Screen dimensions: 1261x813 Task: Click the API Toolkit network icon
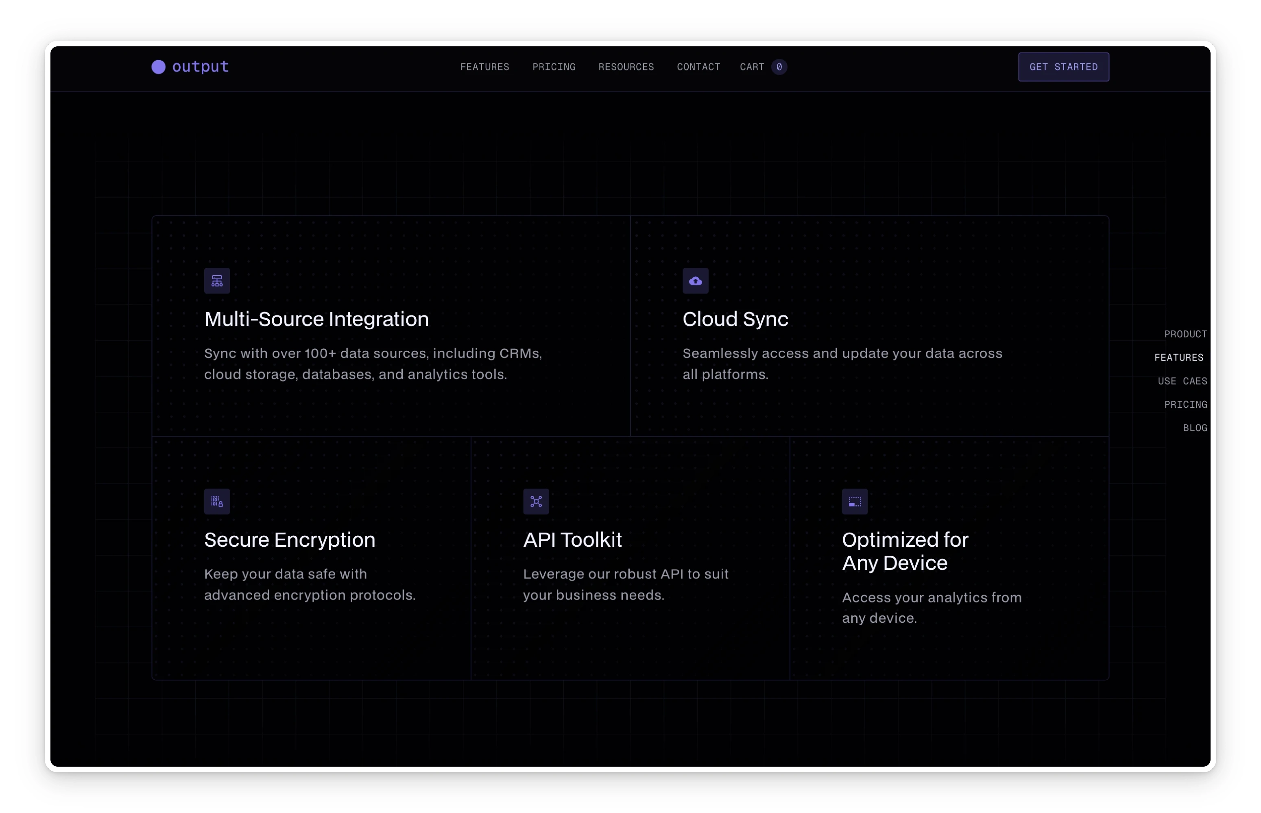(x=536, y=502)
